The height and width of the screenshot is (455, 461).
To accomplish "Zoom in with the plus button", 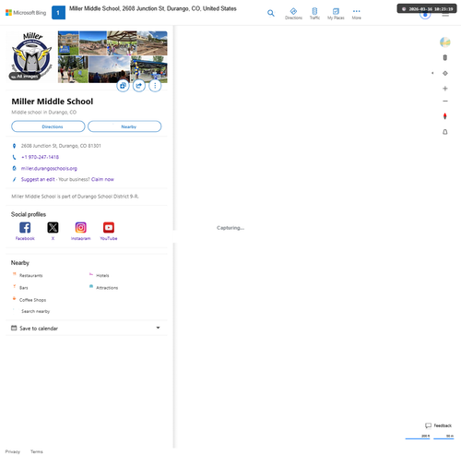I will tap(444, 89).
